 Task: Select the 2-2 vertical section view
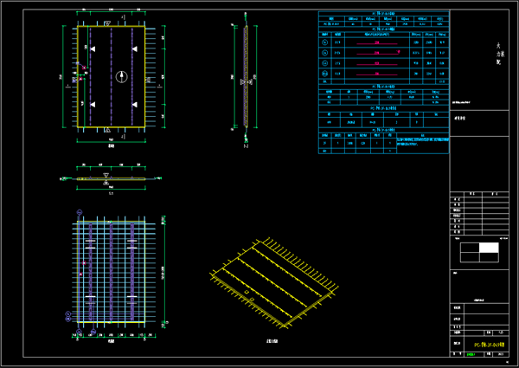tap(246, 77)
